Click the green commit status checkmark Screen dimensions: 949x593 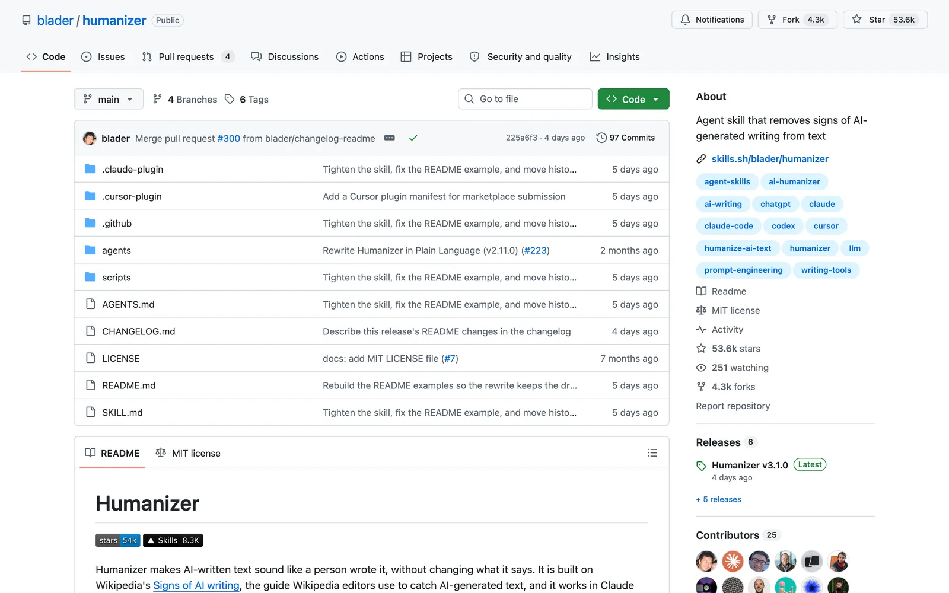[x=413, y=138]
